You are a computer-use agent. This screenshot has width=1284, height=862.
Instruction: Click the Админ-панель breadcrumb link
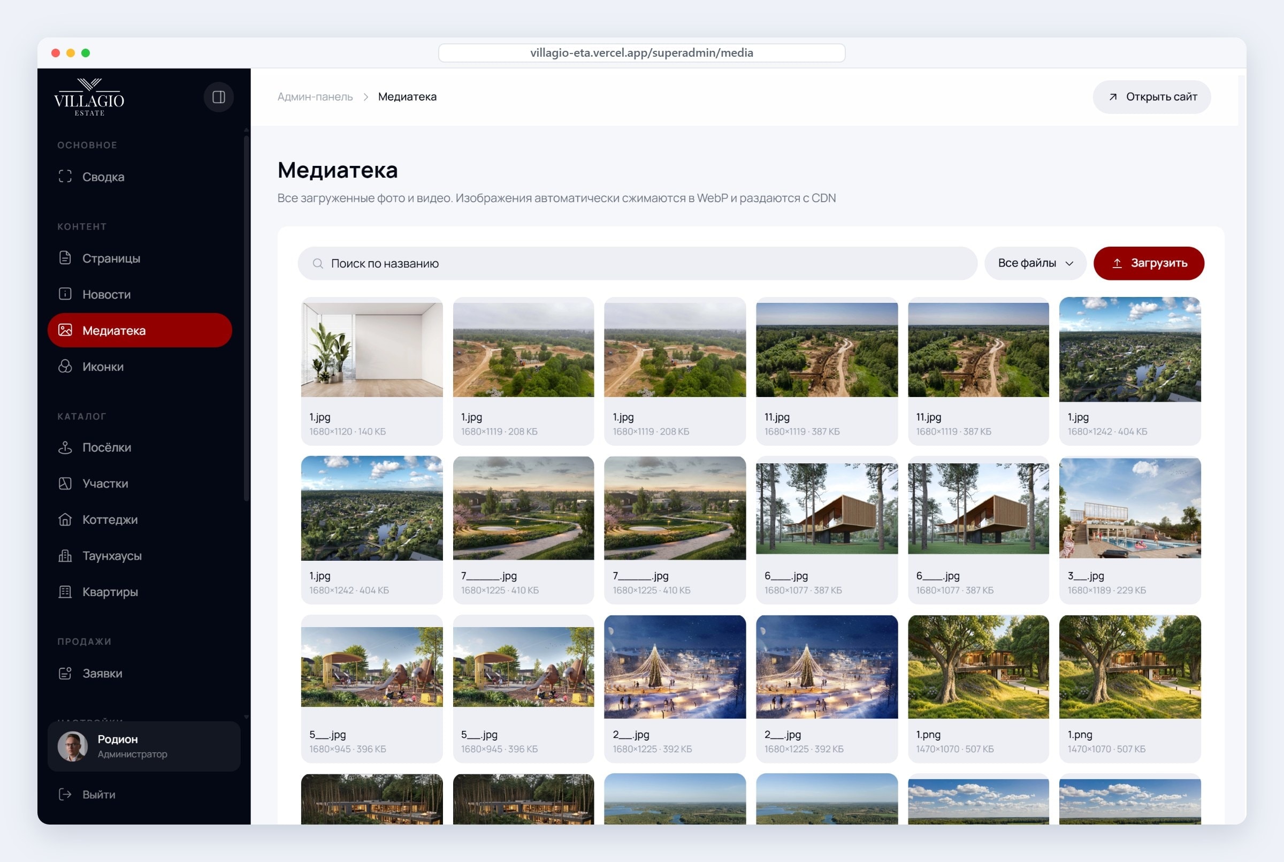[x=315, y=97]
